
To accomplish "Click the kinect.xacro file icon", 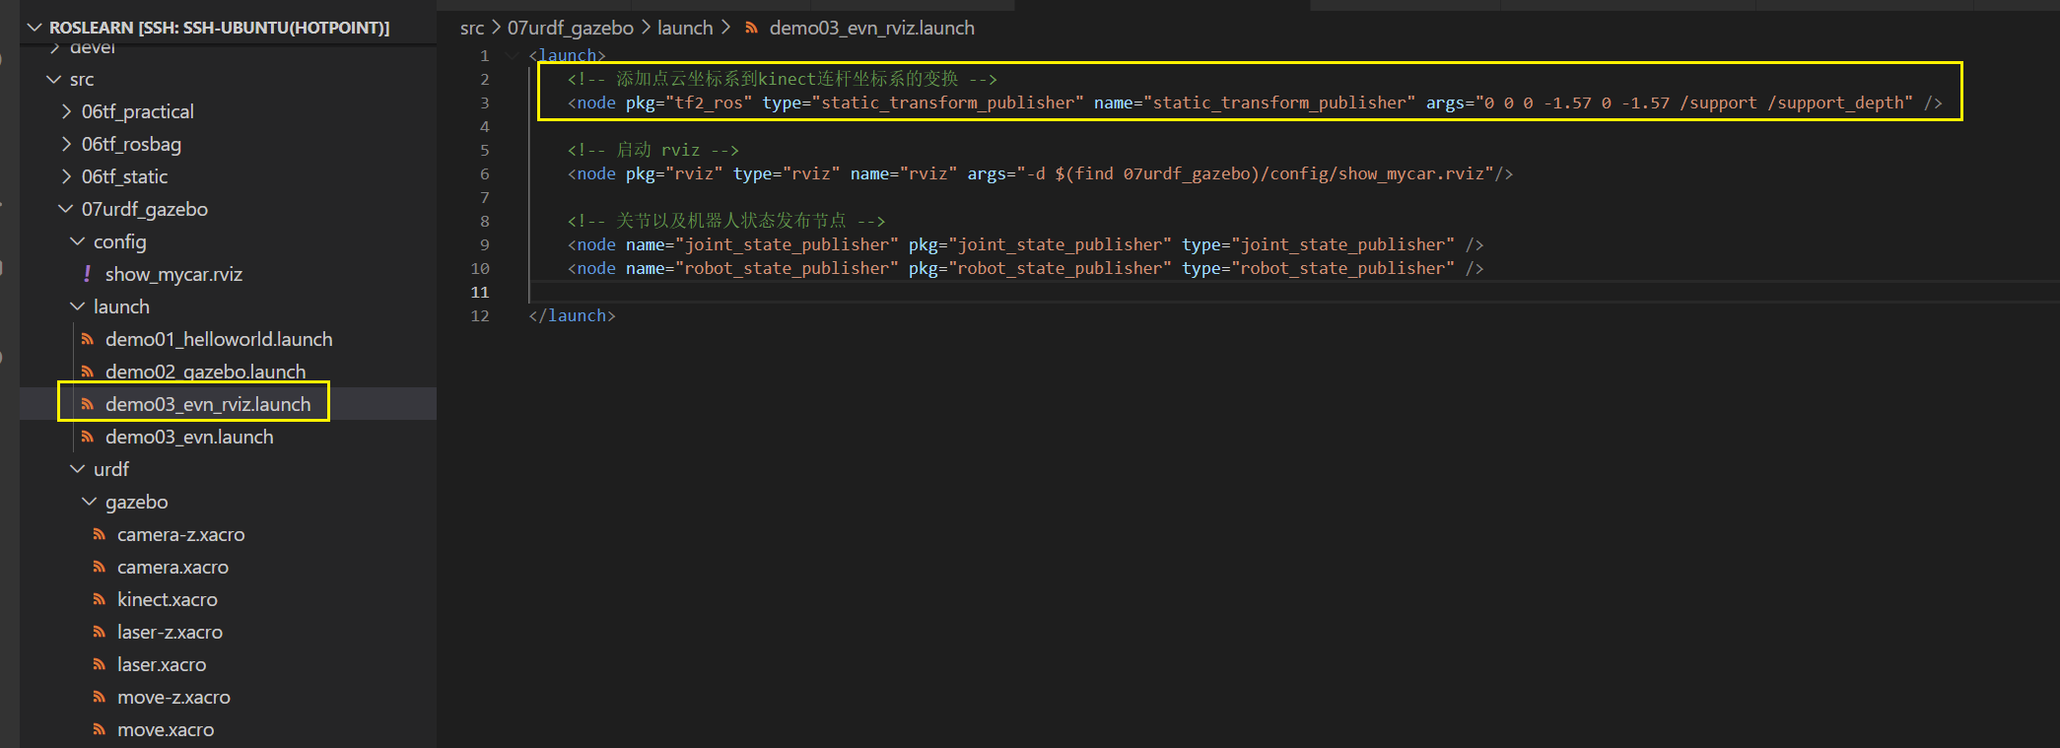I will pyautogui.click(x=100, y=599).
